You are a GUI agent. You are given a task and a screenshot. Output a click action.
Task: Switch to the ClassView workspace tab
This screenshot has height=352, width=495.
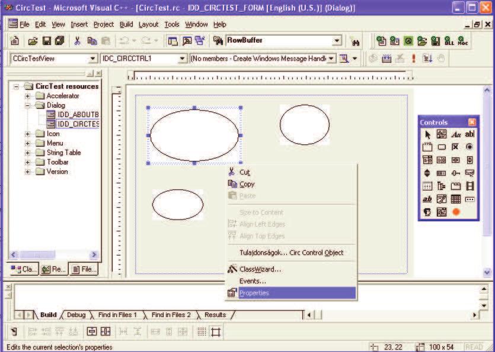point(24,269)
